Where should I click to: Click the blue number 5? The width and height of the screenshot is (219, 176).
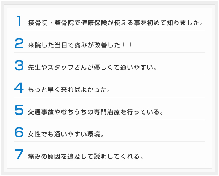19,110
